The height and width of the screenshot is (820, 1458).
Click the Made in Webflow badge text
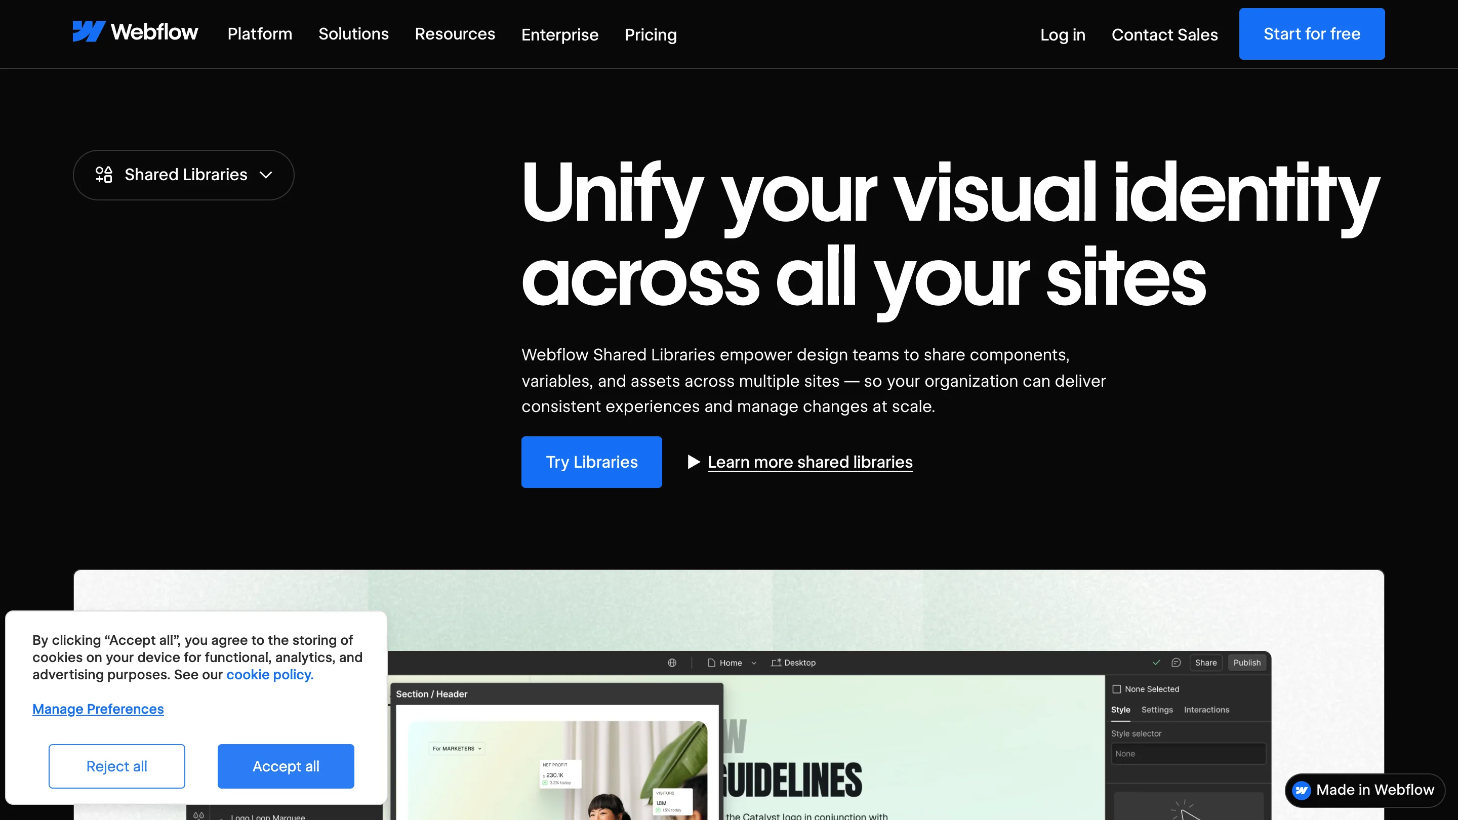point(1375,790)
